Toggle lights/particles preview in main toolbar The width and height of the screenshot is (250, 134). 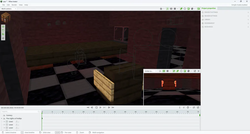[x=181, y=9]
